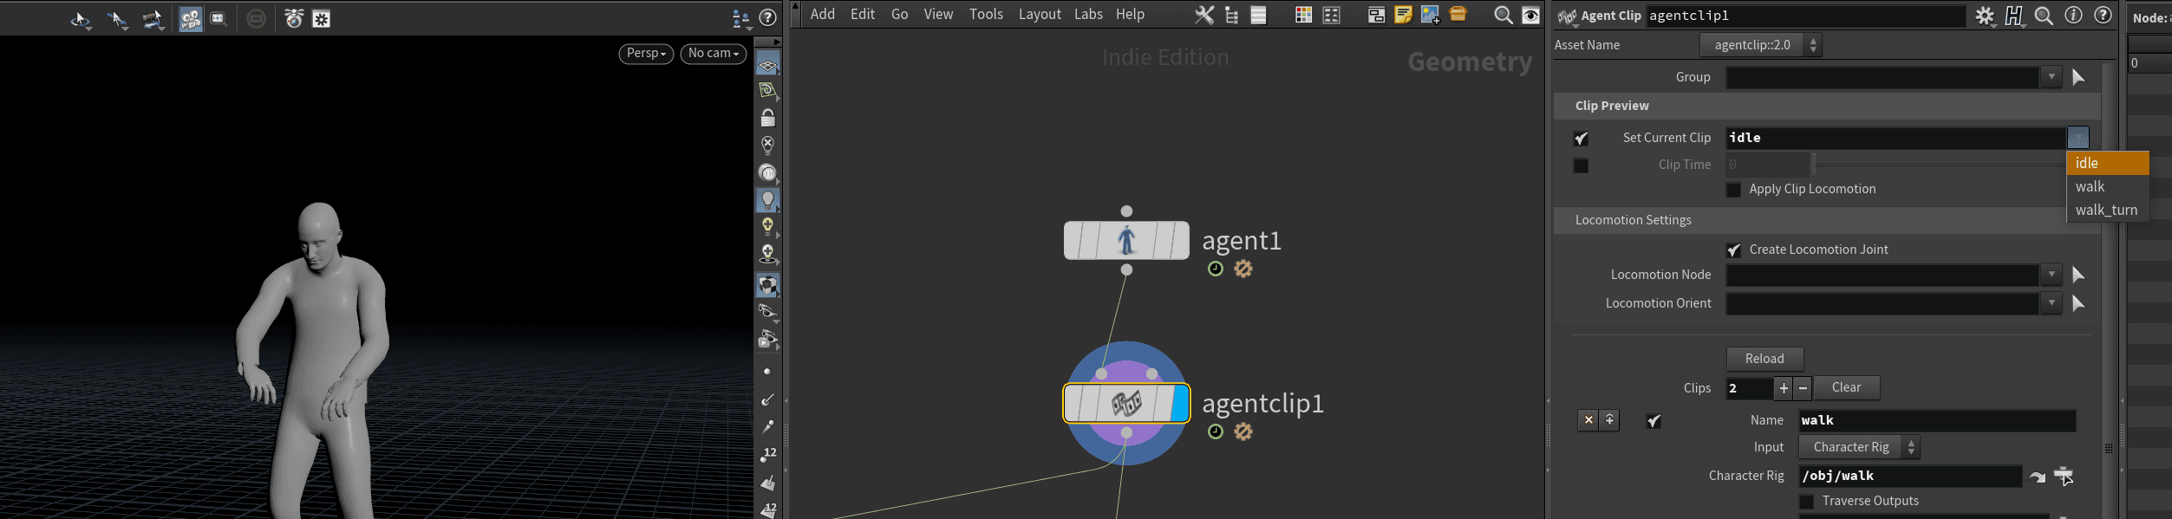This screenshot has width=2172, height=519.
Task: Open the Persp viewport dropdown
Action: pos(646,54)
